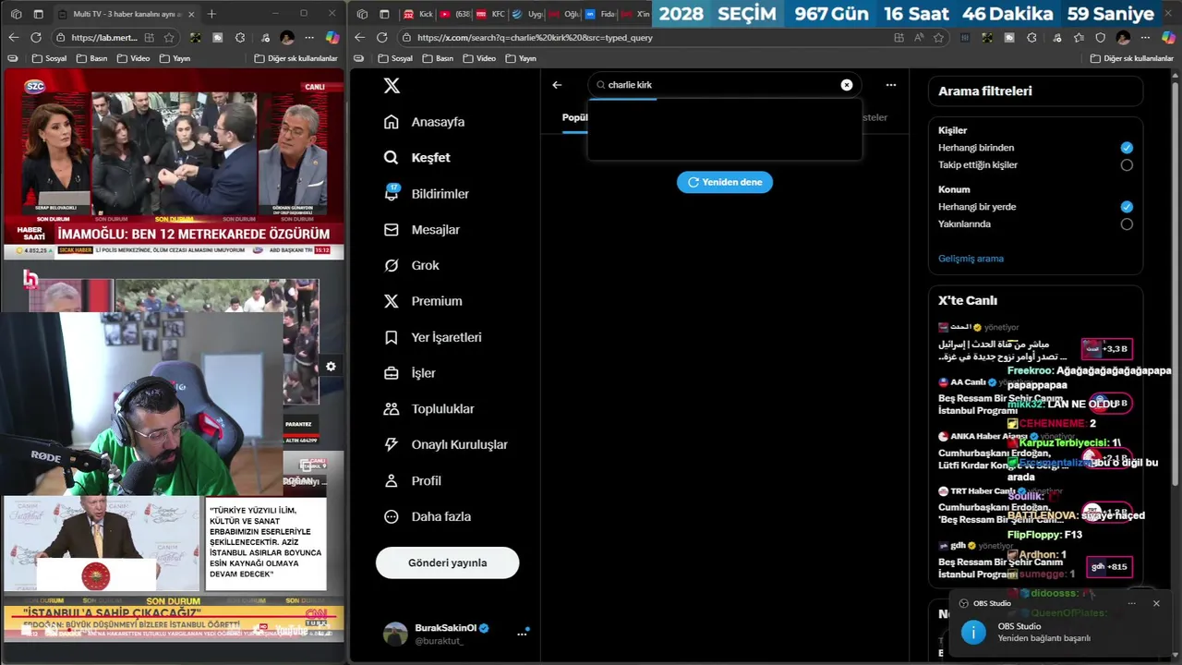Select Yakınlarında location radio option
1182x665 pixels.
click(x=1127, y=224)
